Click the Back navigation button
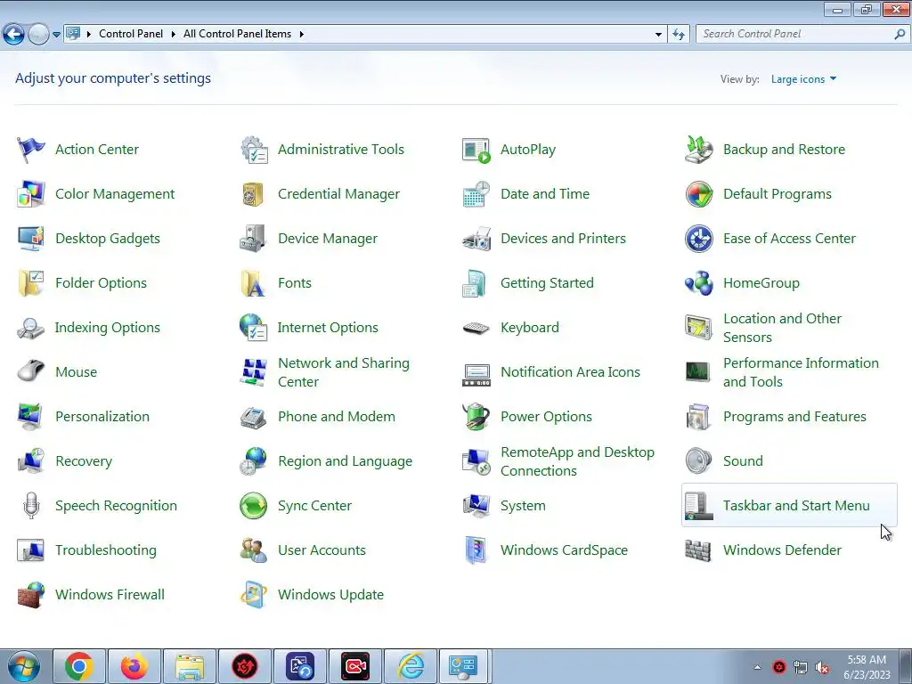 click(x=13, y=35)
